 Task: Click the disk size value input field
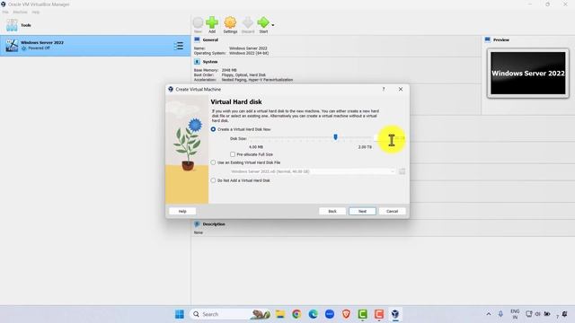click(390, 138)
